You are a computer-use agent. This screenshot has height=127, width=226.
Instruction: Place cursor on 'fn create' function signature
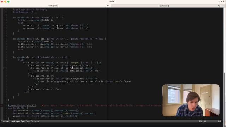pos(38,17)
